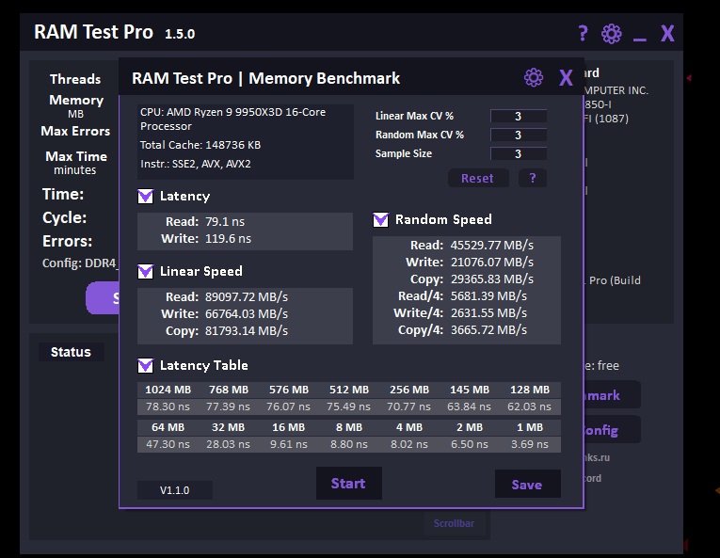
Task: Close the RAM Test Pro main window
Action: coord(667,34)
